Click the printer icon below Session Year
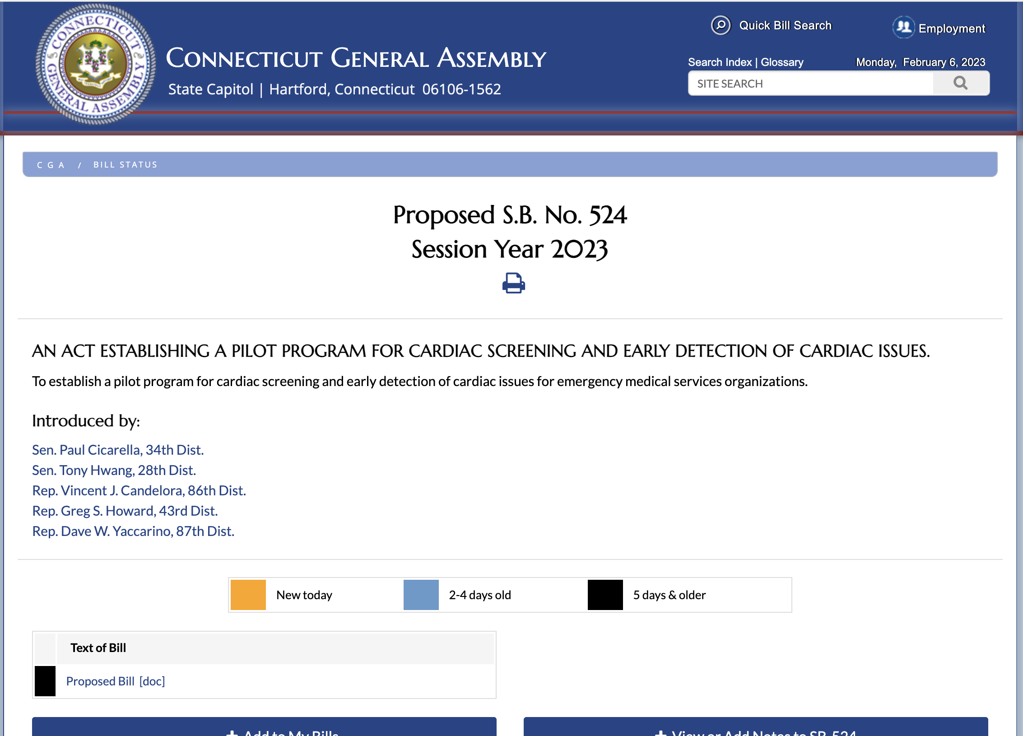 [513, 283]
